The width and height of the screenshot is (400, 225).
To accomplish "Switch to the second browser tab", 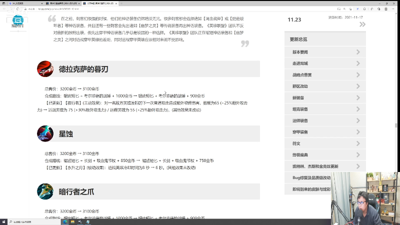I will coord(63,3).
